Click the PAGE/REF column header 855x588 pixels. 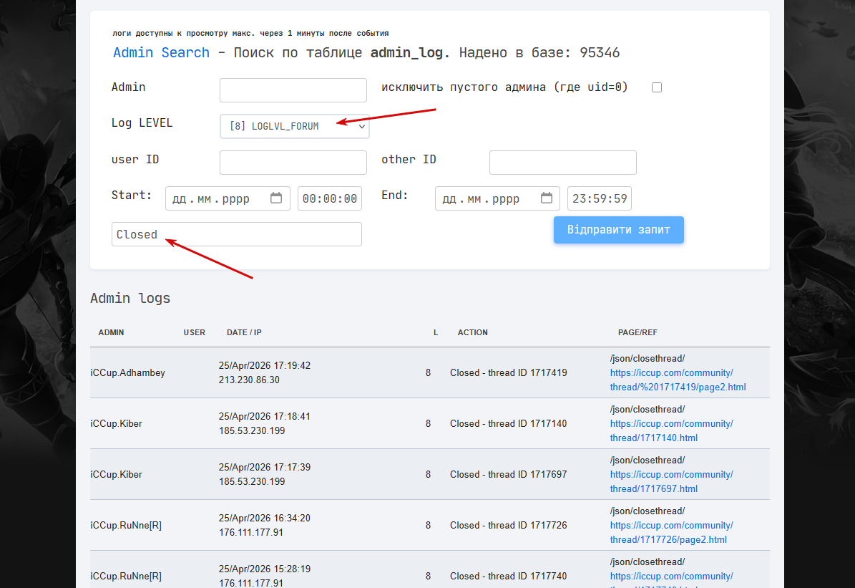[x=637, y=332]
